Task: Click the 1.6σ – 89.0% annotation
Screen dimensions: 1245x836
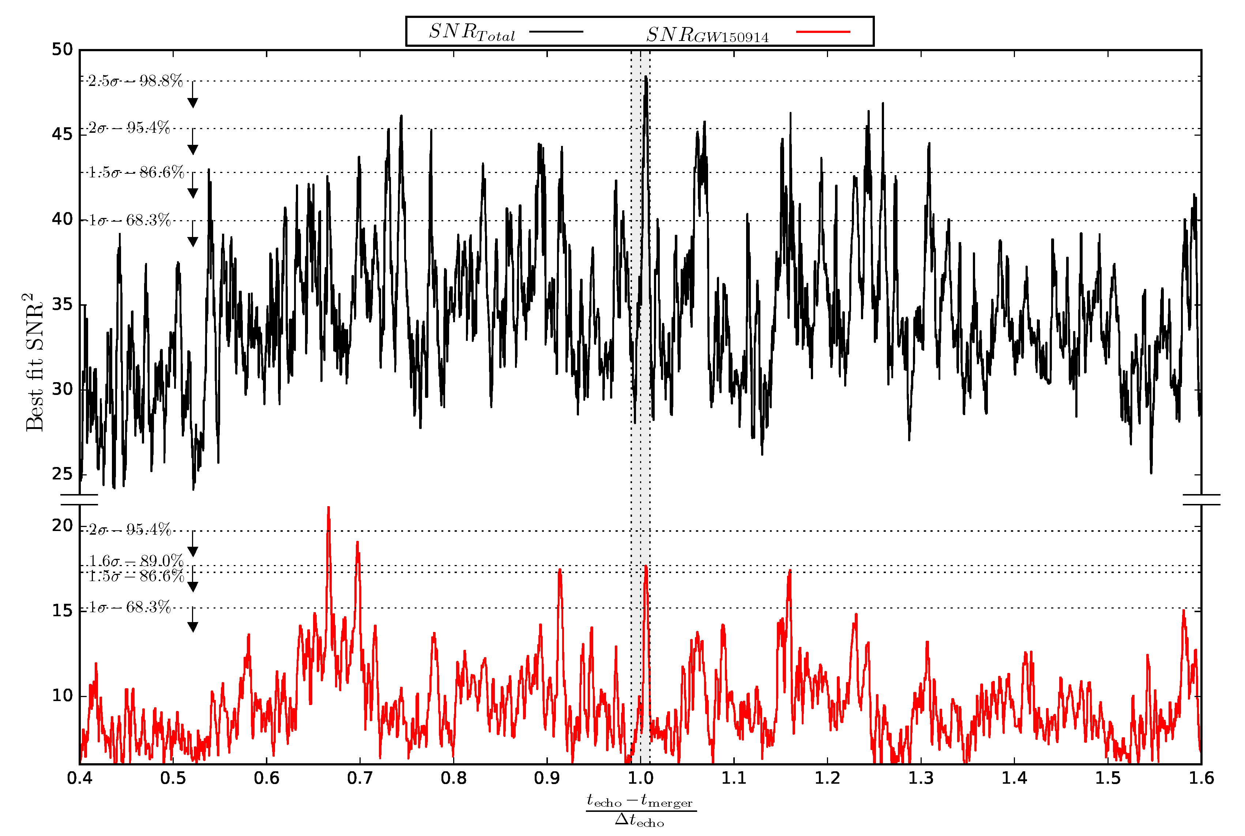Action: click(x=136, y=561)
